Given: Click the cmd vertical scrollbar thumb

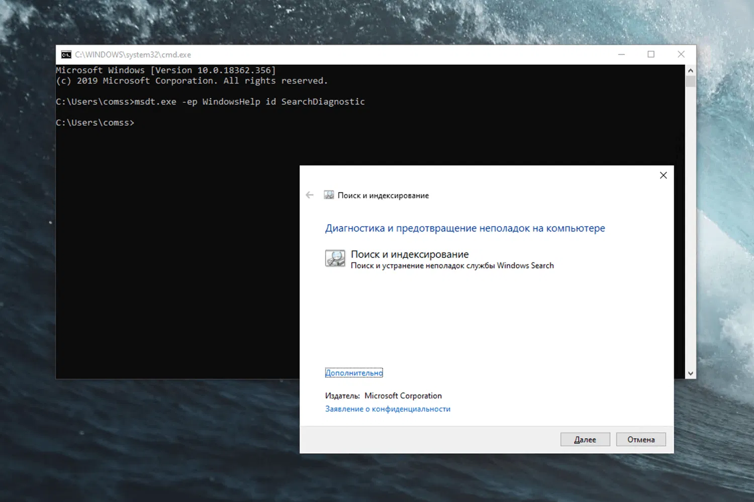Looking at the screenshot, I should [691, 81].
